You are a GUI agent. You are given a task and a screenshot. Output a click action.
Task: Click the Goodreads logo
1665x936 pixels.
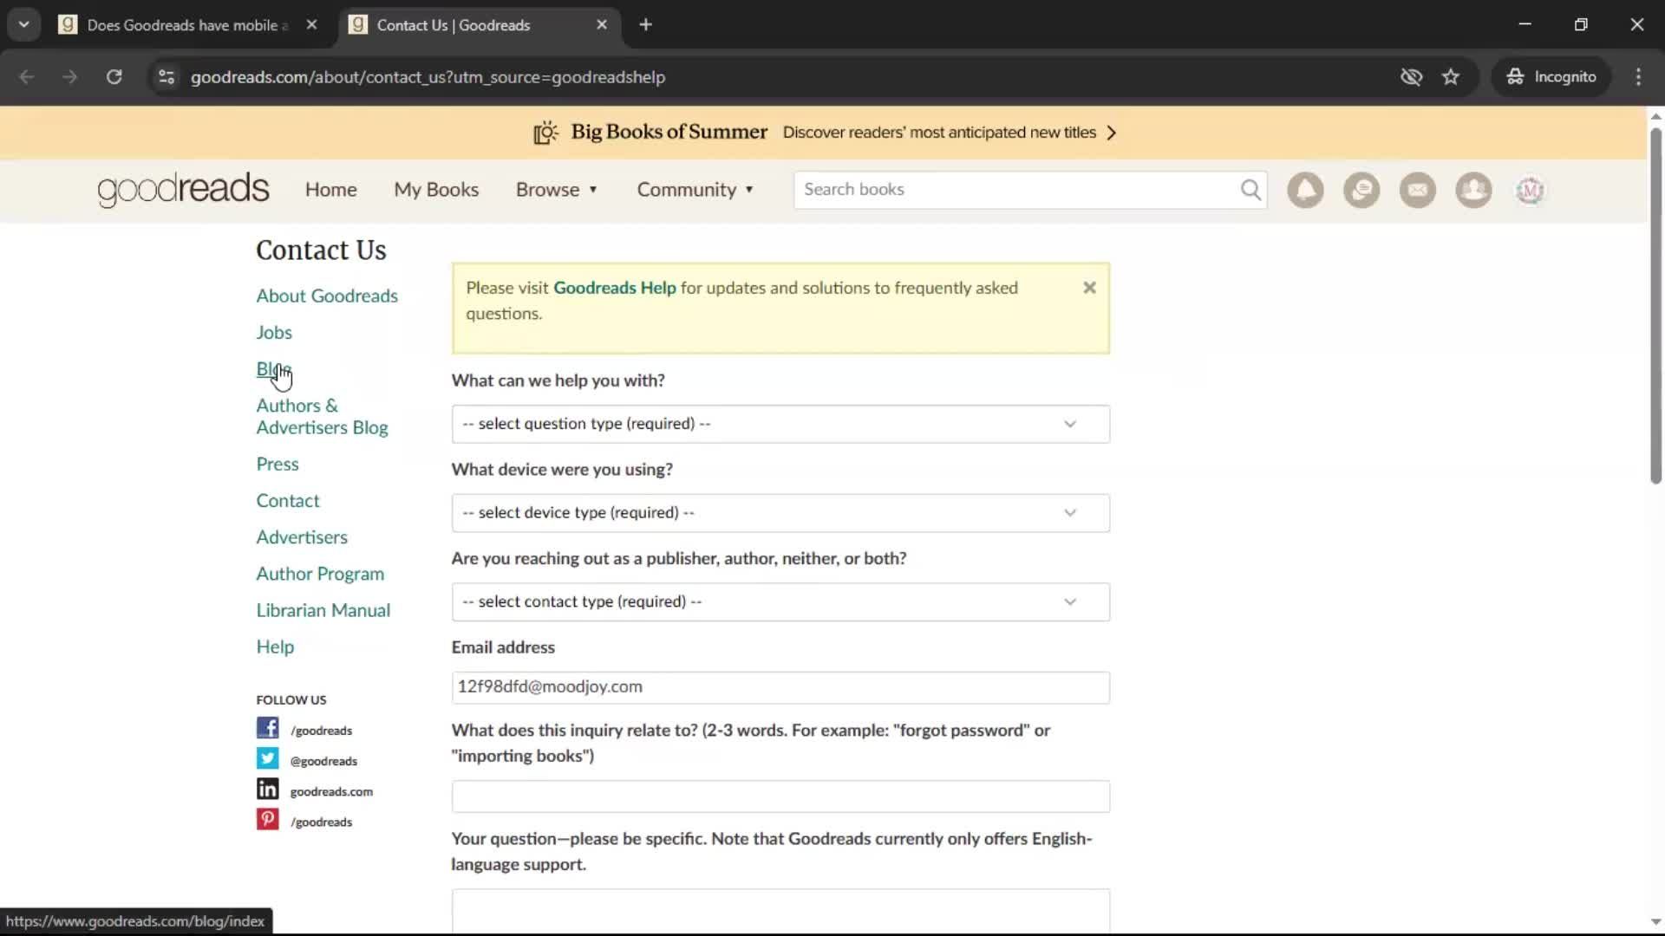(183, 190)
